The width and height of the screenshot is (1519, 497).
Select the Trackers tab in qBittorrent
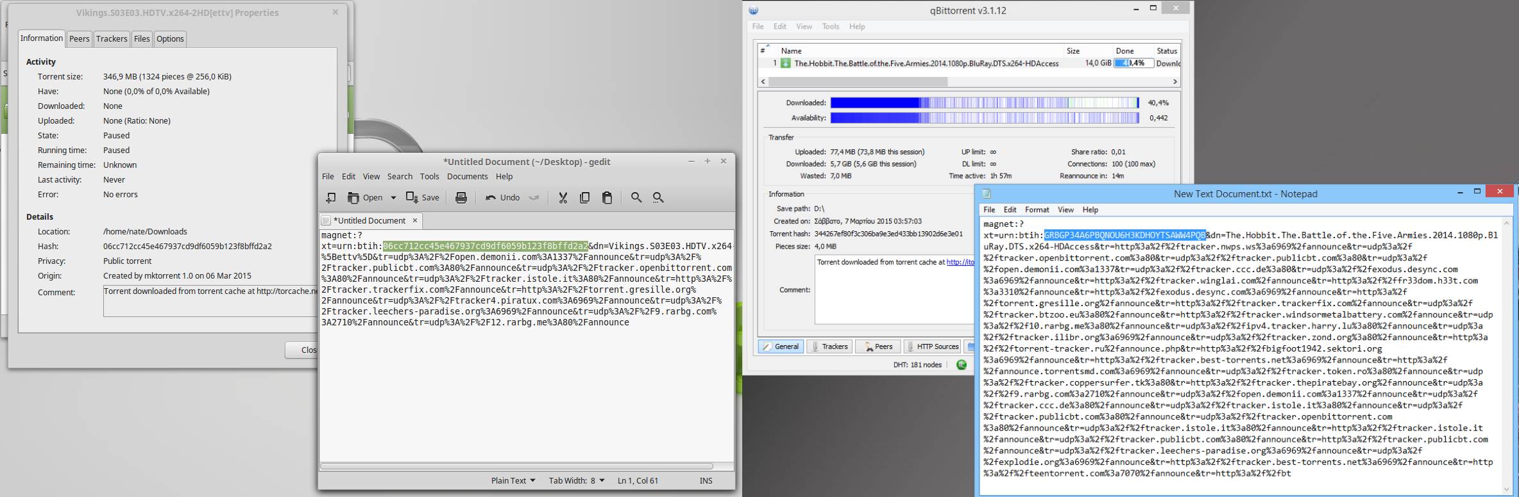pos(829,346)
